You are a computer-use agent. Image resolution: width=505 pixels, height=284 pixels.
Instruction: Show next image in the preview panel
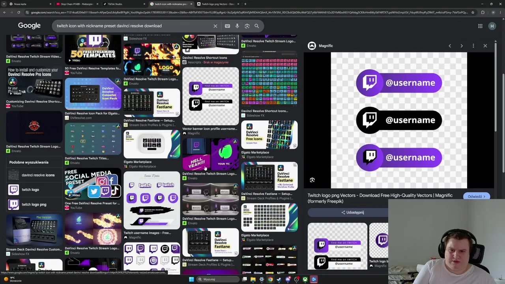(x=462, y=46)
